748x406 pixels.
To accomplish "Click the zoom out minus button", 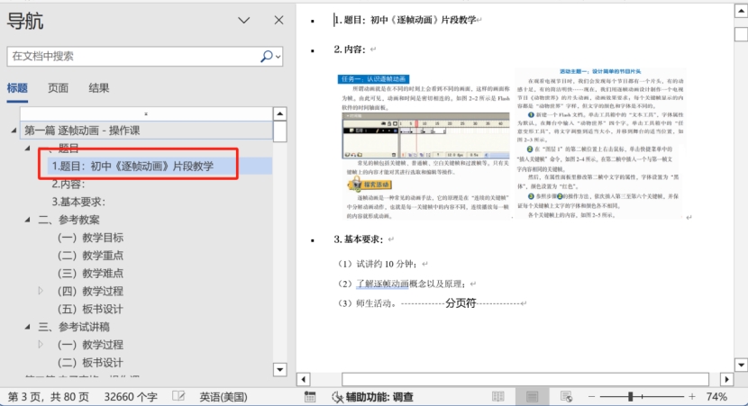I will tap(594, 397).
